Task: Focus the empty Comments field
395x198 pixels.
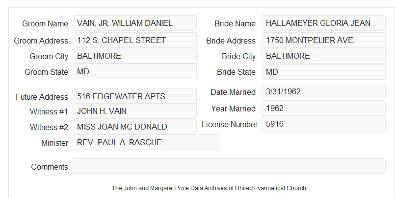Action: (x=229, y=166)
